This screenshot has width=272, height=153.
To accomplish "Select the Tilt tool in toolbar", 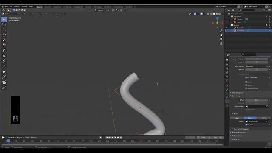I will (4, 76).
